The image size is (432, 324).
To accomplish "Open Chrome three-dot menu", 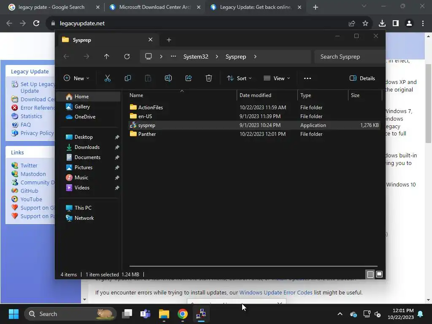I will [423, 24].
